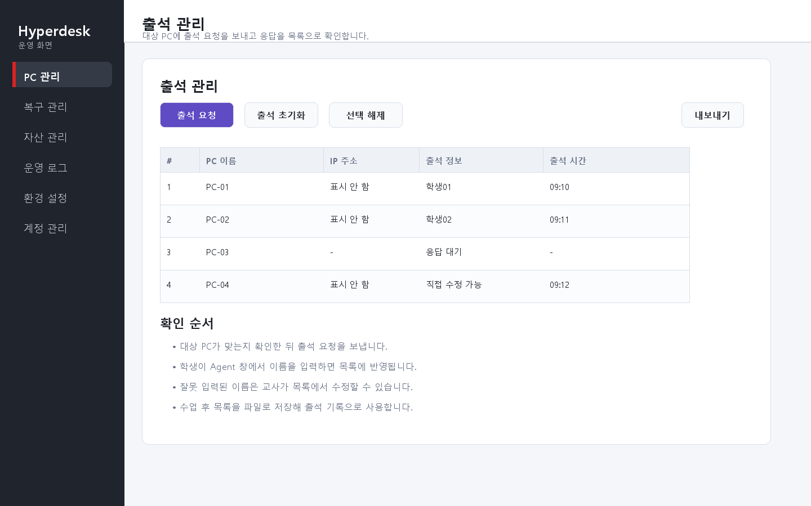This screenshot has width=811, height=506.
Task: Click 출석 초기화 button
Action: (x=281, y=115)
